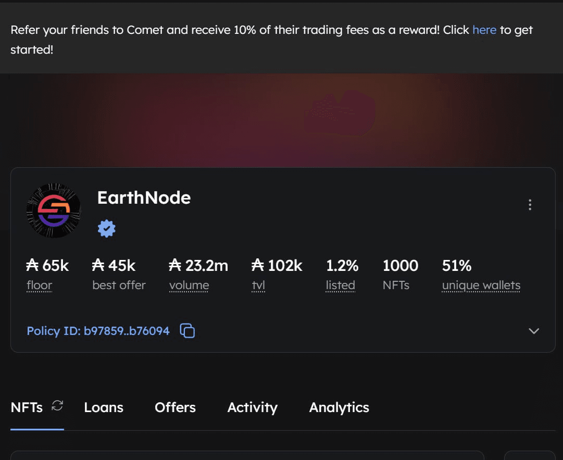Switch to the Loans tab
This screenshot has height=460, width=563.
(x=104, y=407)
